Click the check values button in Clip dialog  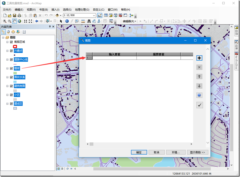pyautogui.click(x=199, y=105)
